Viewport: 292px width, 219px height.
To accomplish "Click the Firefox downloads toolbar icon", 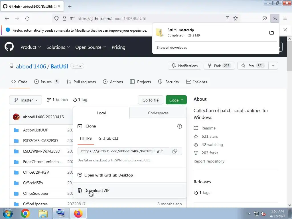I will point(275,18).
